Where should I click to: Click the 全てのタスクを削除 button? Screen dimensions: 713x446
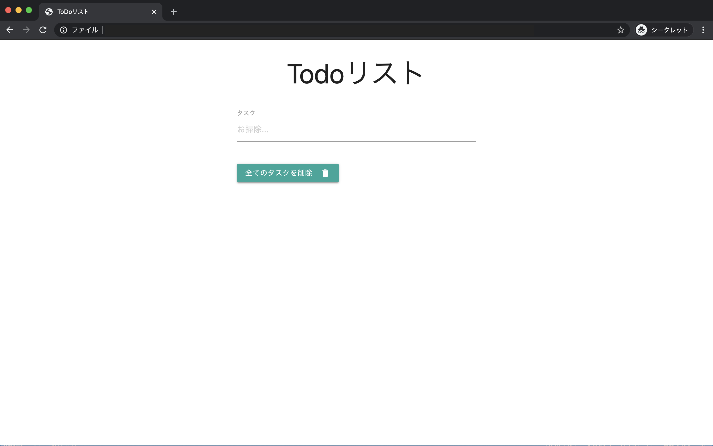point(288,173)
